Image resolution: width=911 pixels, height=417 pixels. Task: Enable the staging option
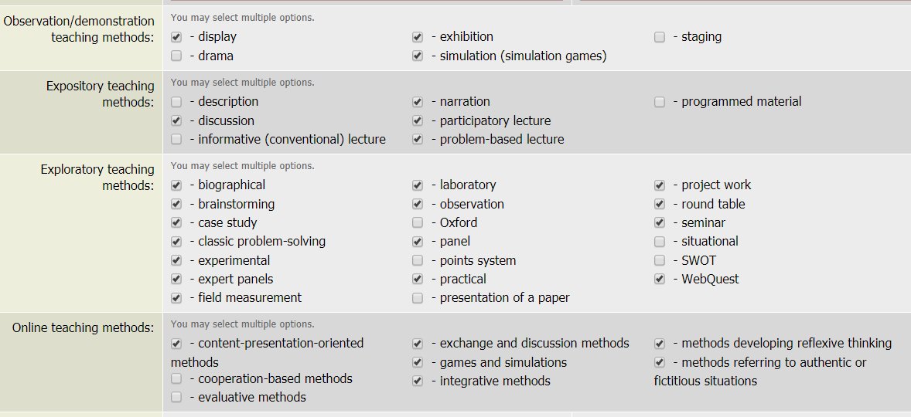tap(660, 36)
